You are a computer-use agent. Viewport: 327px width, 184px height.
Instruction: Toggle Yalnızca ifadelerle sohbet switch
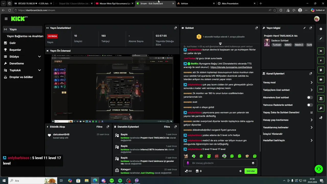tap(310, 105)
